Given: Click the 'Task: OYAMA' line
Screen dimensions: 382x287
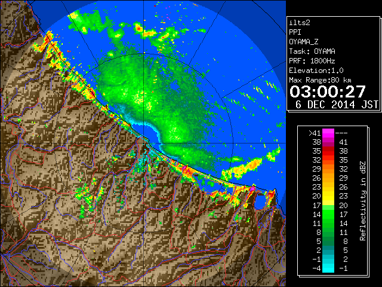Looking at the screenshot, I should click(x=312, y=51).
